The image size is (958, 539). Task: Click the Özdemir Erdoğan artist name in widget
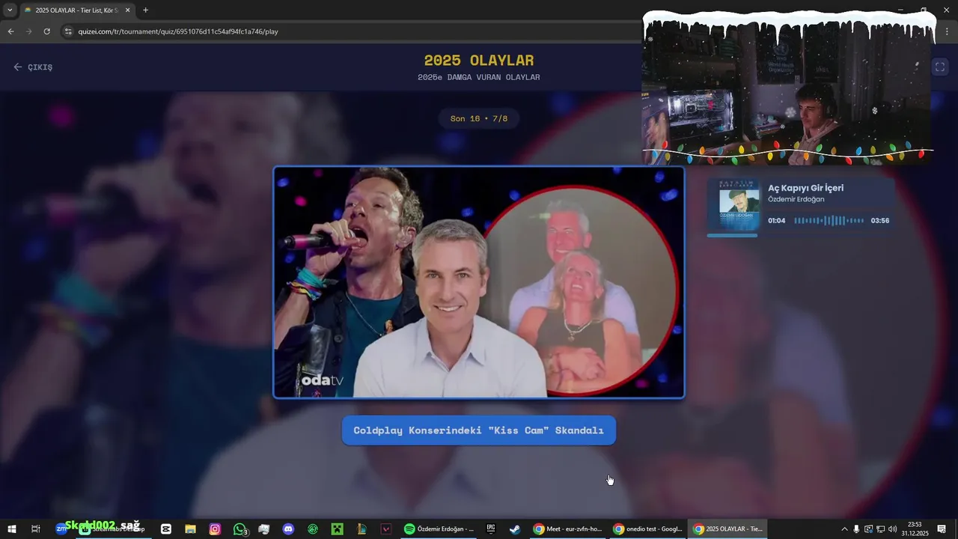796,200
